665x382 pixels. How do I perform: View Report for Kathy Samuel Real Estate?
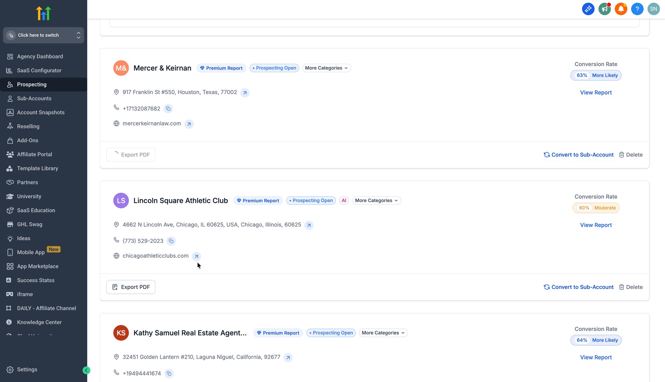click(x=596, y=358)
